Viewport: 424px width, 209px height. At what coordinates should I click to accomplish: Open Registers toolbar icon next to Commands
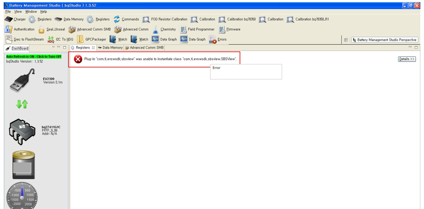(x=98, y=19)
